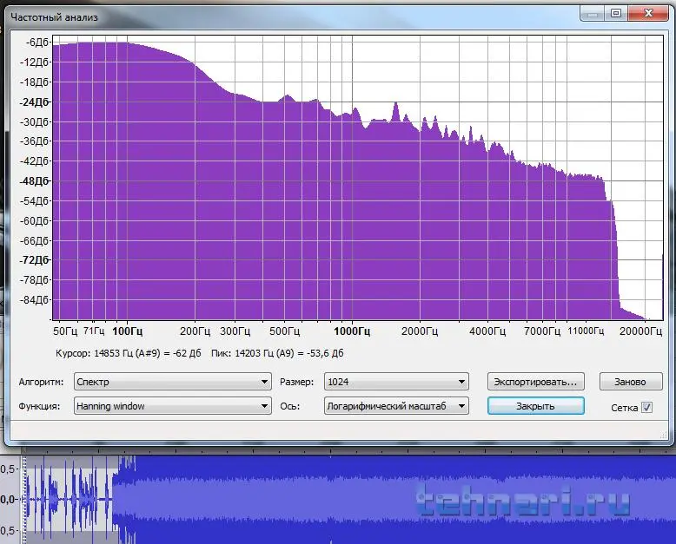Image resolution: width=676 pixels, height=544 pixels.
Task: Open the Алгоритм dropdown showing Спектр
Action: coord(172,382)
